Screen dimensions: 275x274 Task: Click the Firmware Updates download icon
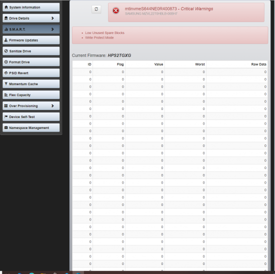click(6, 40)
